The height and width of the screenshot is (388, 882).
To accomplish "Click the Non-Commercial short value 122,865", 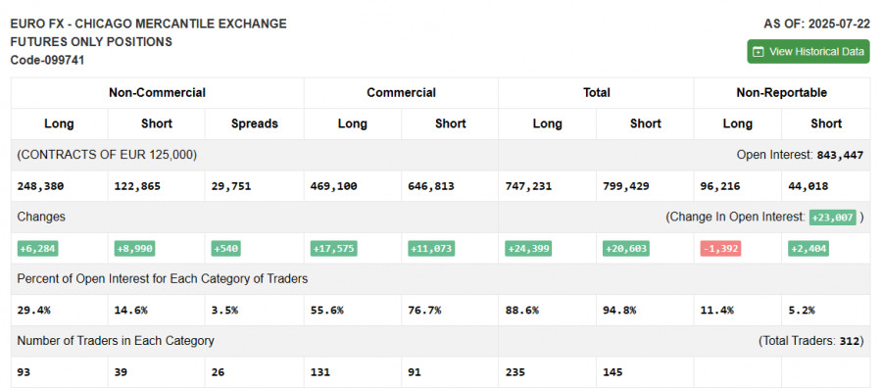I will coord(137,186).
